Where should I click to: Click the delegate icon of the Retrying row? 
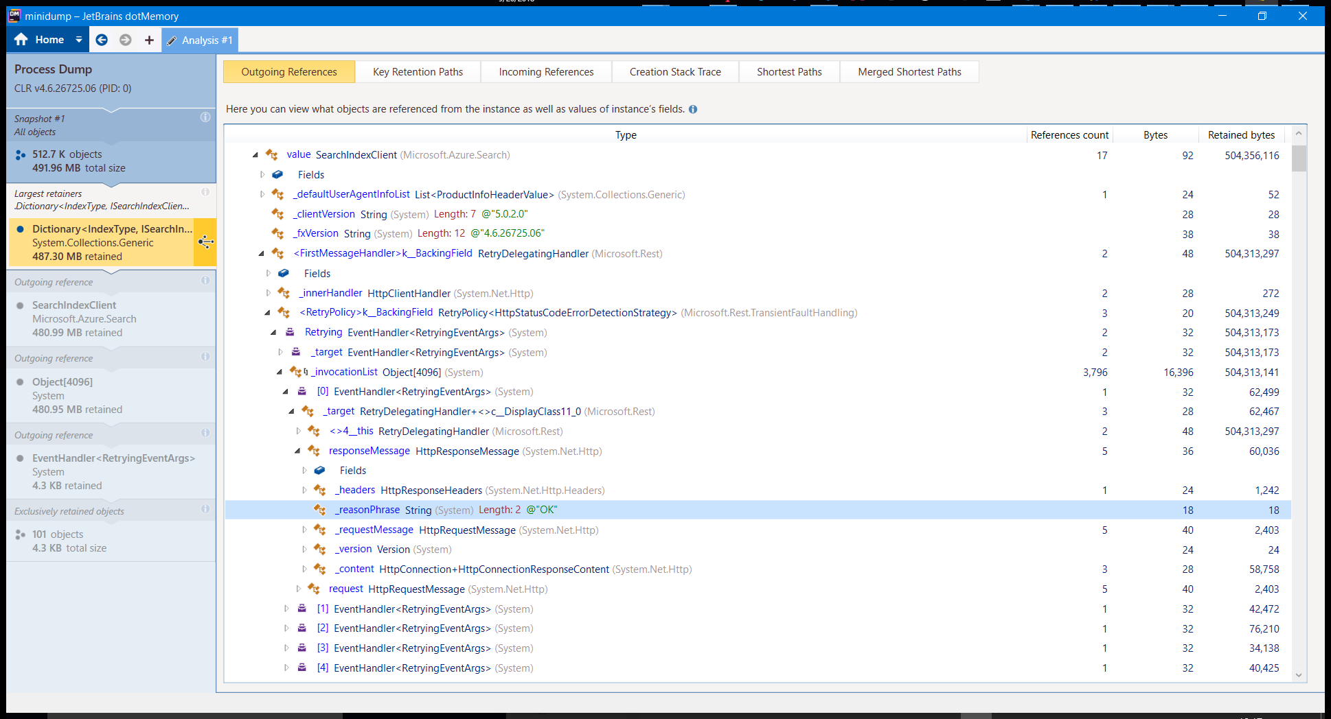tap(290, 332)
